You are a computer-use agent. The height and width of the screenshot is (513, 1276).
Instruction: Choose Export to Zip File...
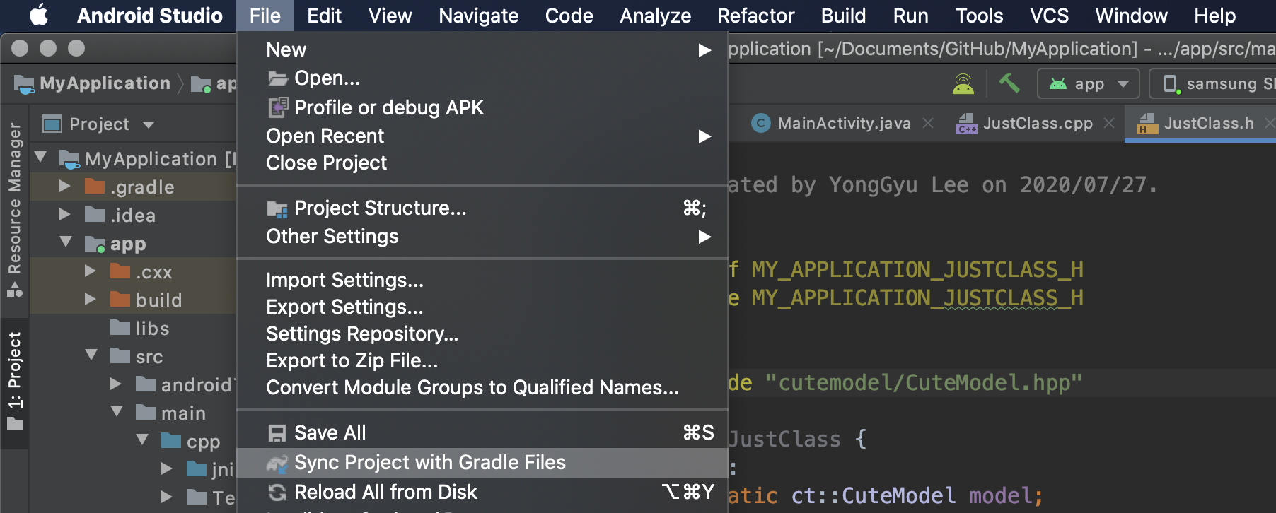tap(482, 360)
